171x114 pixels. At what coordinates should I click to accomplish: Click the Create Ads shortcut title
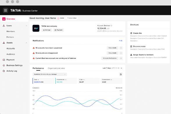pos(137,33)
